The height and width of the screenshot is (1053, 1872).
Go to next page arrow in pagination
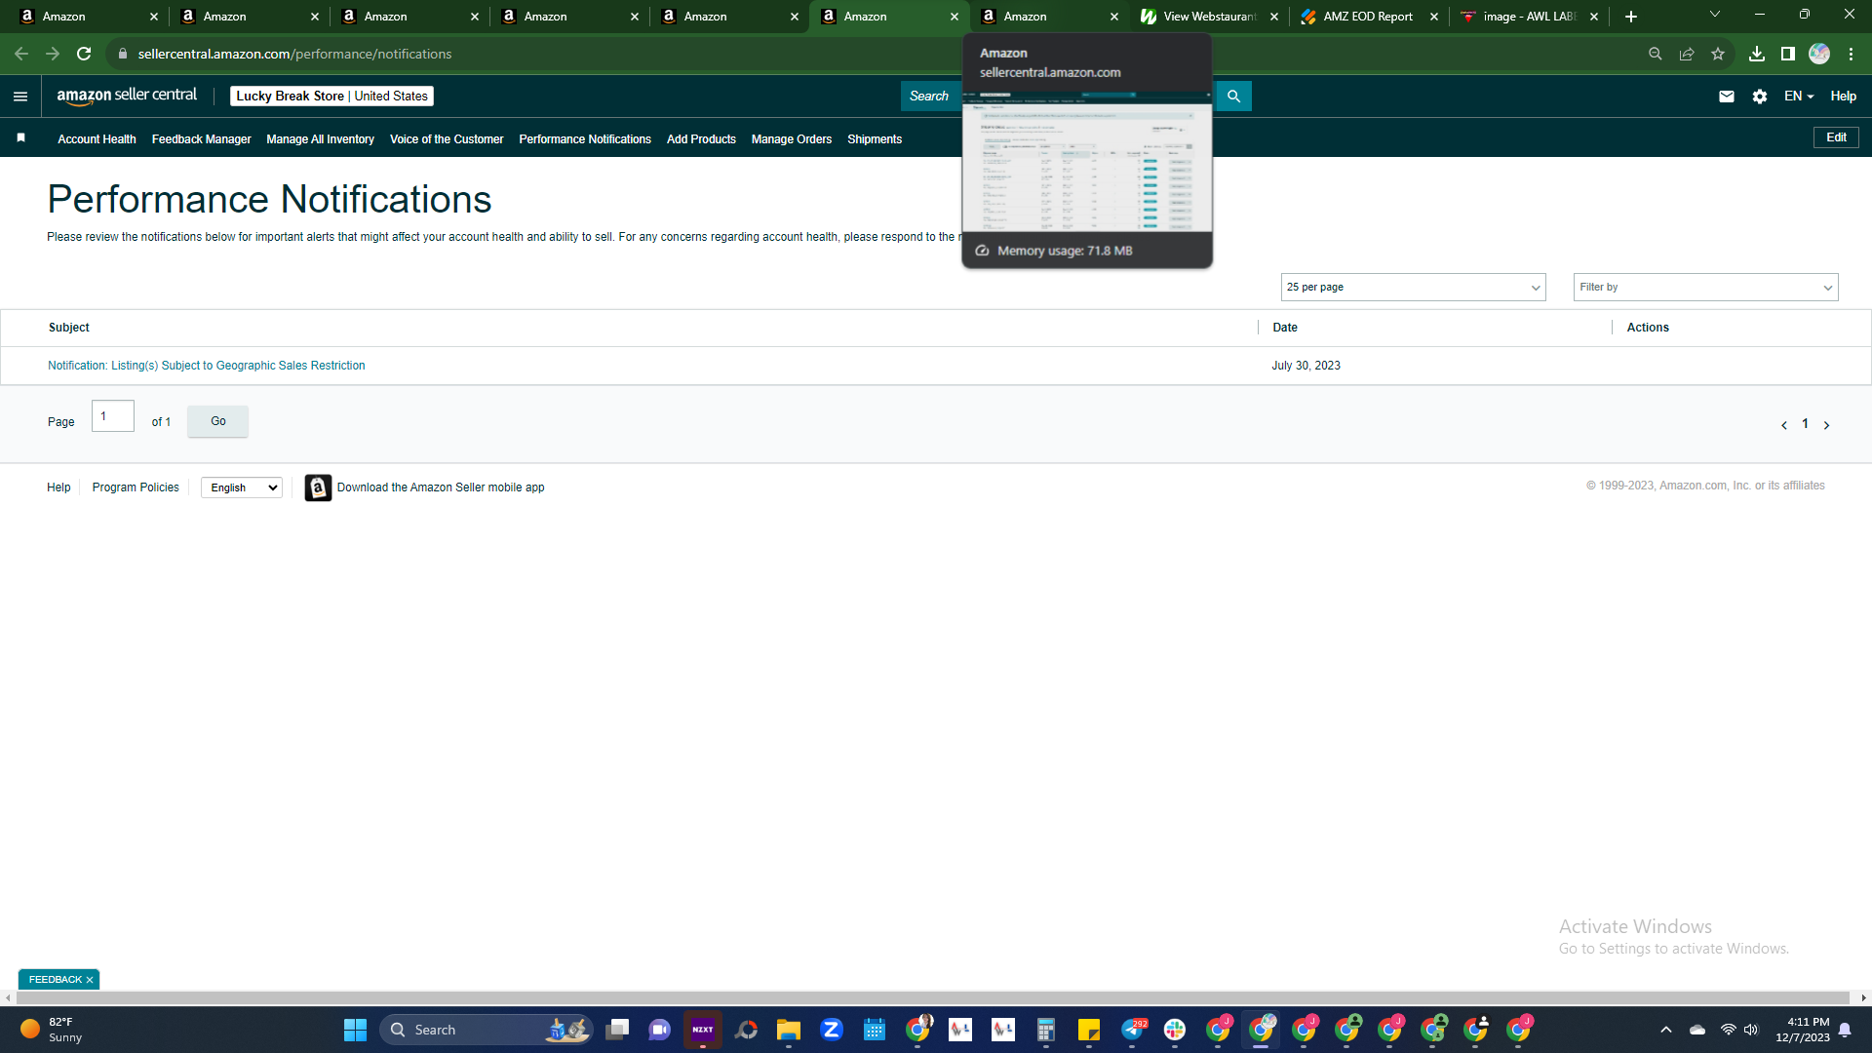(1826, 425)
